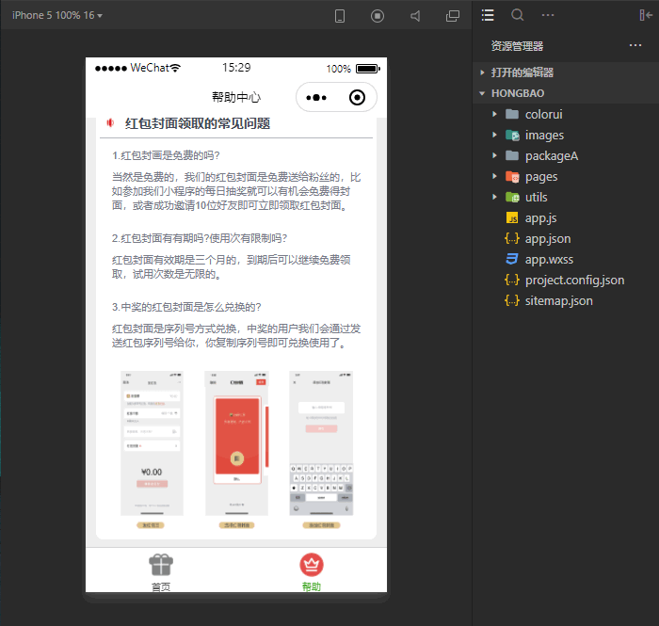659x626 pixels.
Task: Expand the utils folder arrow
Action: pyautogui.click(x=494, y=197)
